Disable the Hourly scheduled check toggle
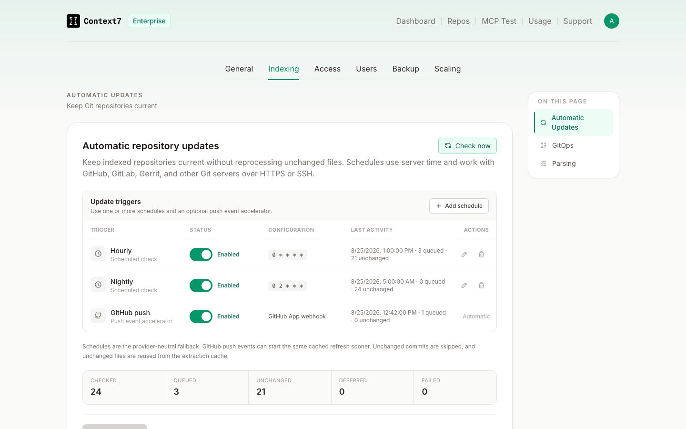The height and width of the screenshot is (429, 686). (x=201, y=255)
